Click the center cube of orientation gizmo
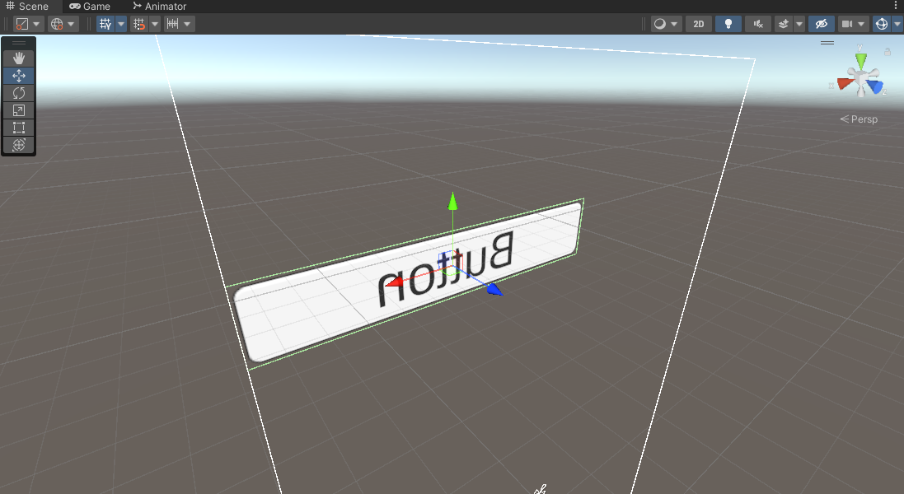904x494 pixels. click(861, 78)
